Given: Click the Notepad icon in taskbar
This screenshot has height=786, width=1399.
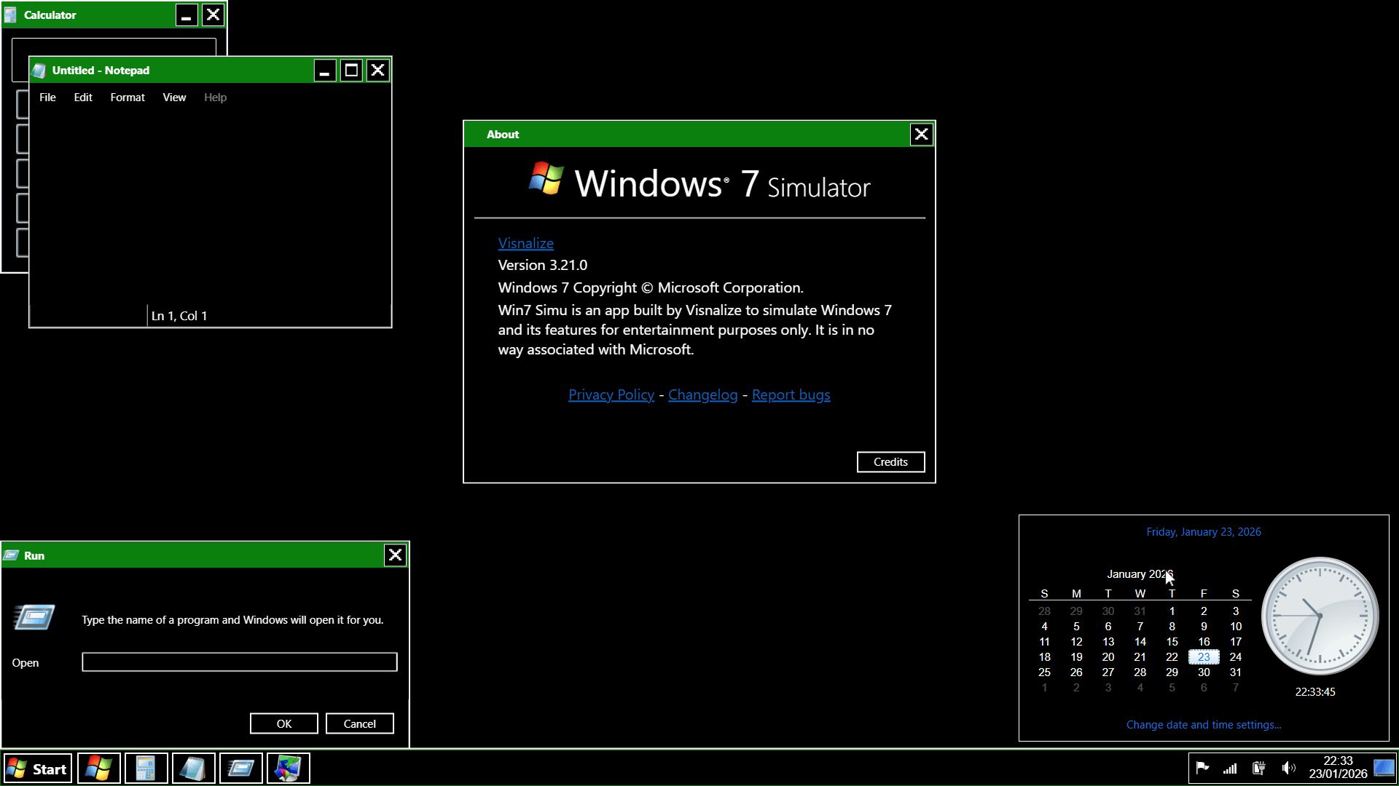Looking at the screenshot, I should point(193,769).
